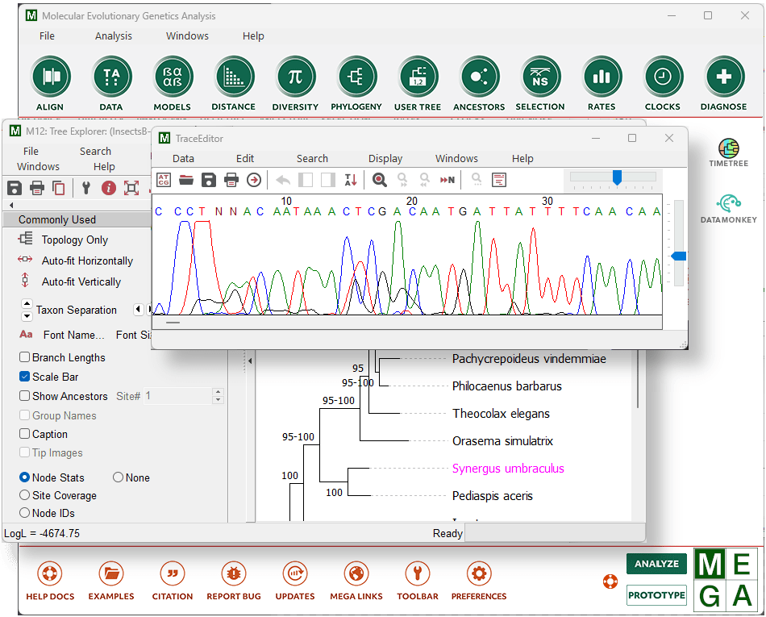Copy the tree image in Tree Explorer
The image size is (766, 617).
[x=59, y=188]
